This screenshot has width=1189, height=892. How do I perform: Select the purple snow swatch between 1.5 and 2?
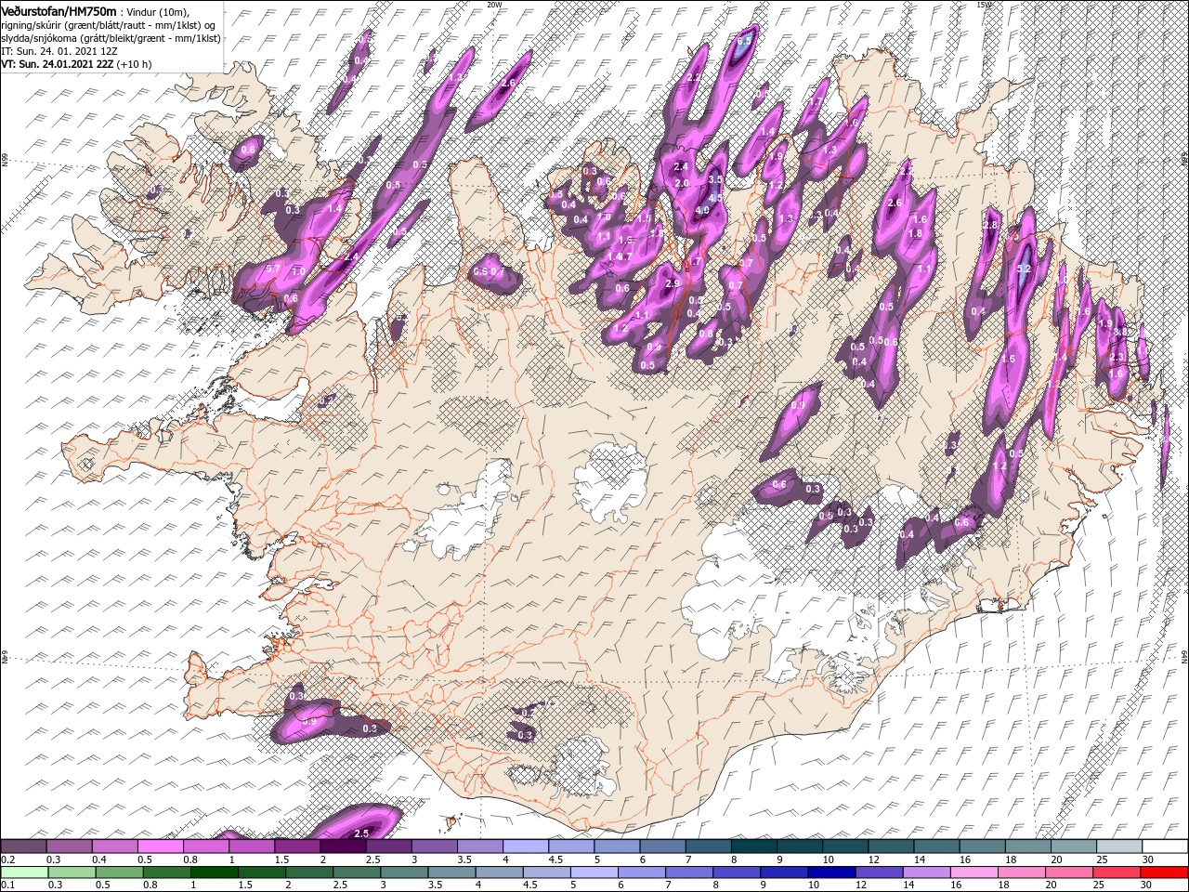coord(296,846)
